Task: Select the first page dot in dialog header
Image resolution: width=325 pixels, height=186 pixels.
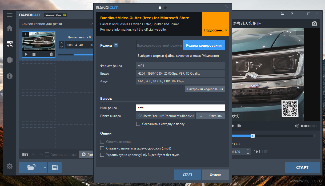Action: (x=160, y=8)
